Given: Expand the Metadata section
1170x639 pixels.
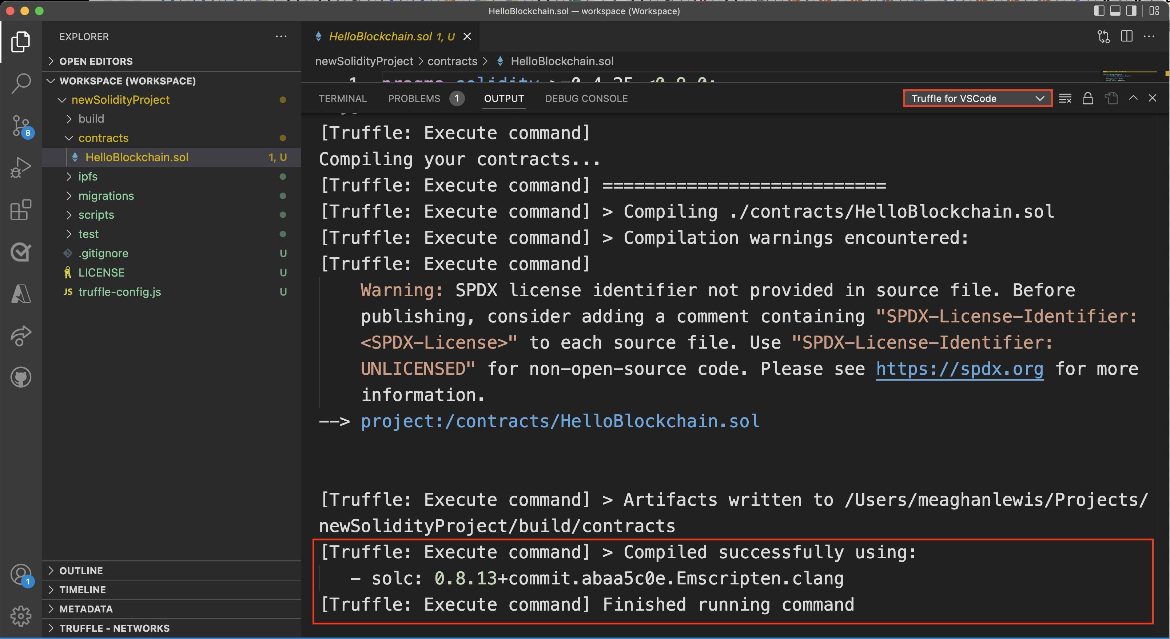Looking at the screenshot, I should tap(171, 608).
